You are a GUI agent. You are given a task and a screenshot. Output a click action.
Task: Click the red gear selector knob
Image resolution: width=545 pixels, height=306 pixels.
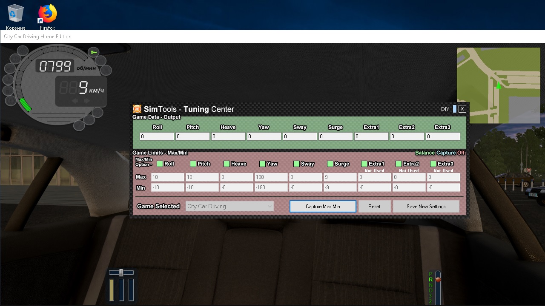coord(438,279)
